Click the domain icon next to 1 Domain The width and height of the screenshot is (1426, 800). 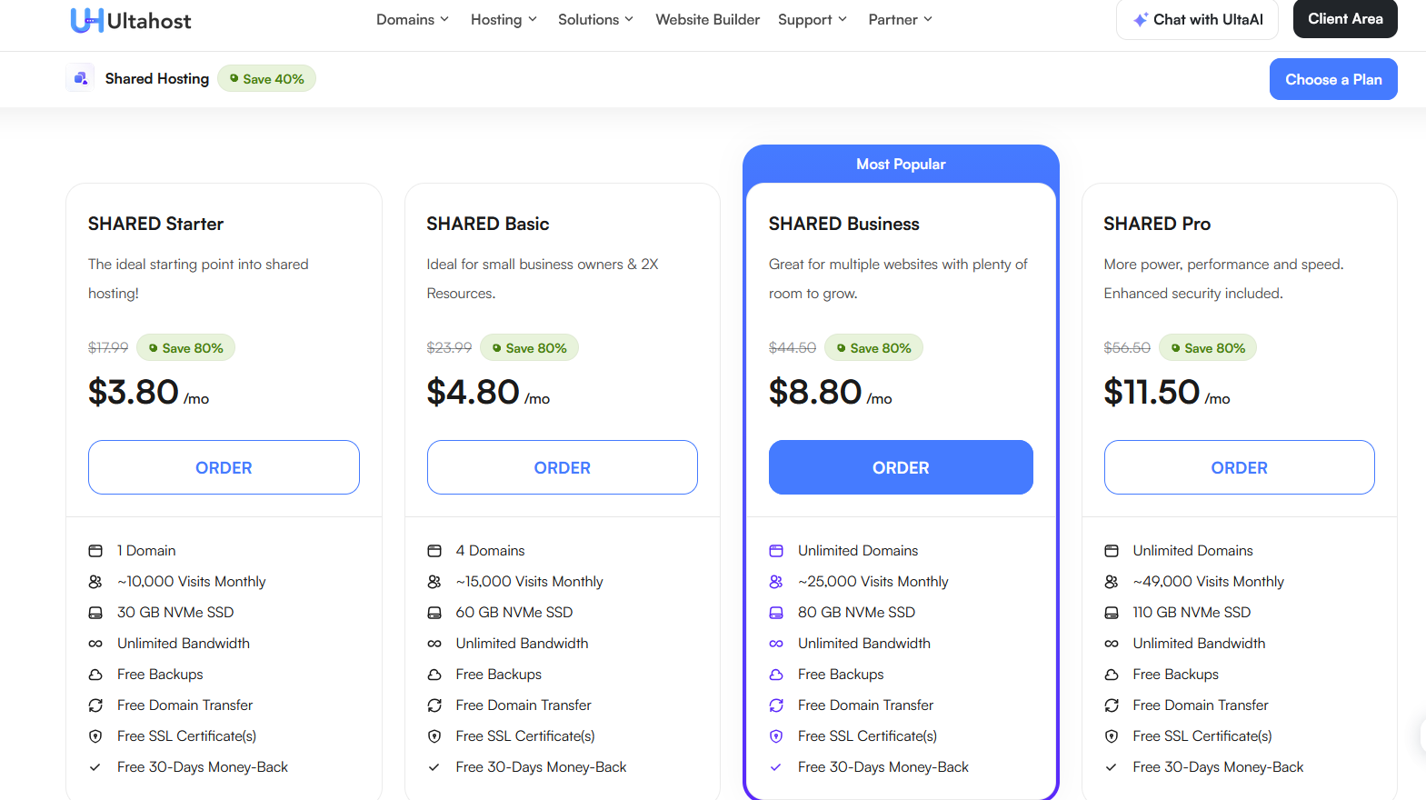coord(95,551)
